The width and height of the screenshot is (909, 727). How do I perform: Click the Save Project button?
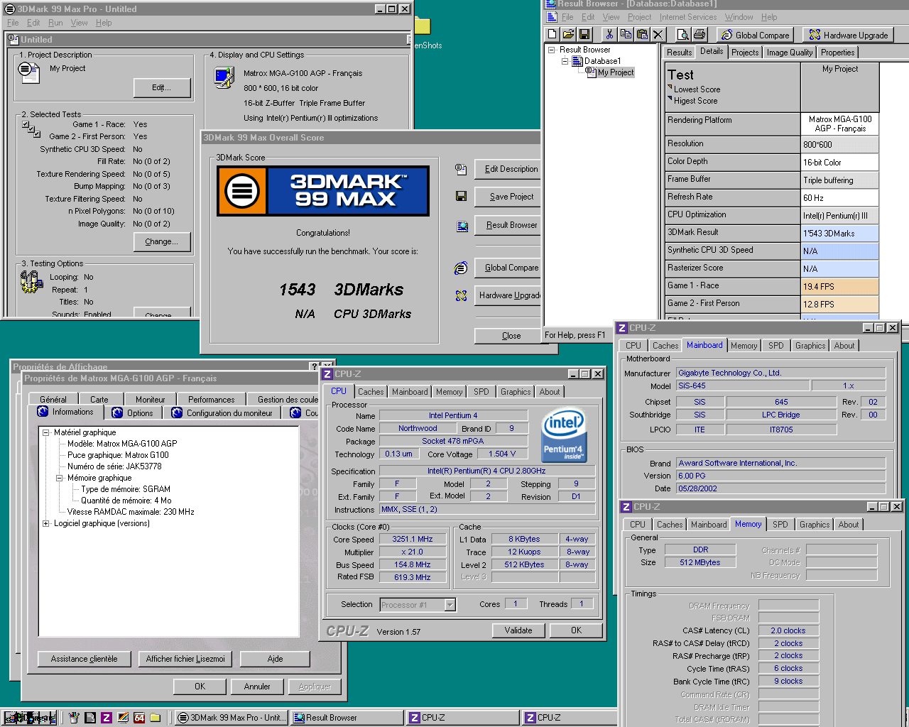pyautogui.click(x=508, y=197)
